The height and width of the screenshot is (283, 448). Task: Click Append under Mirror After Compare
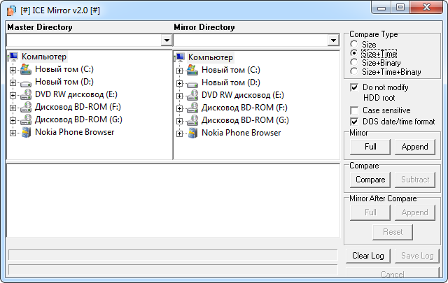(415, 212)
